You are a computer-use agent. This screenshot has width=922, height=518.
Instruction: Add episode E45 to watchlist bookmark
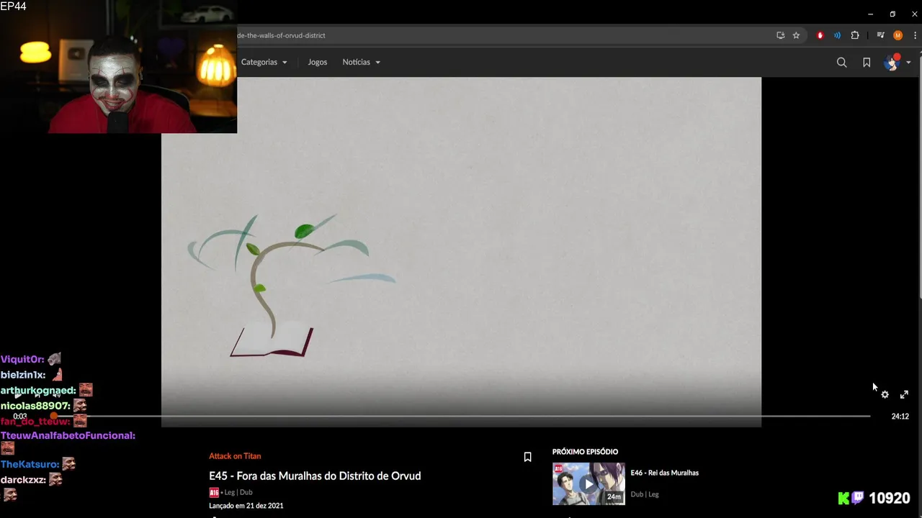click(527, 457)
